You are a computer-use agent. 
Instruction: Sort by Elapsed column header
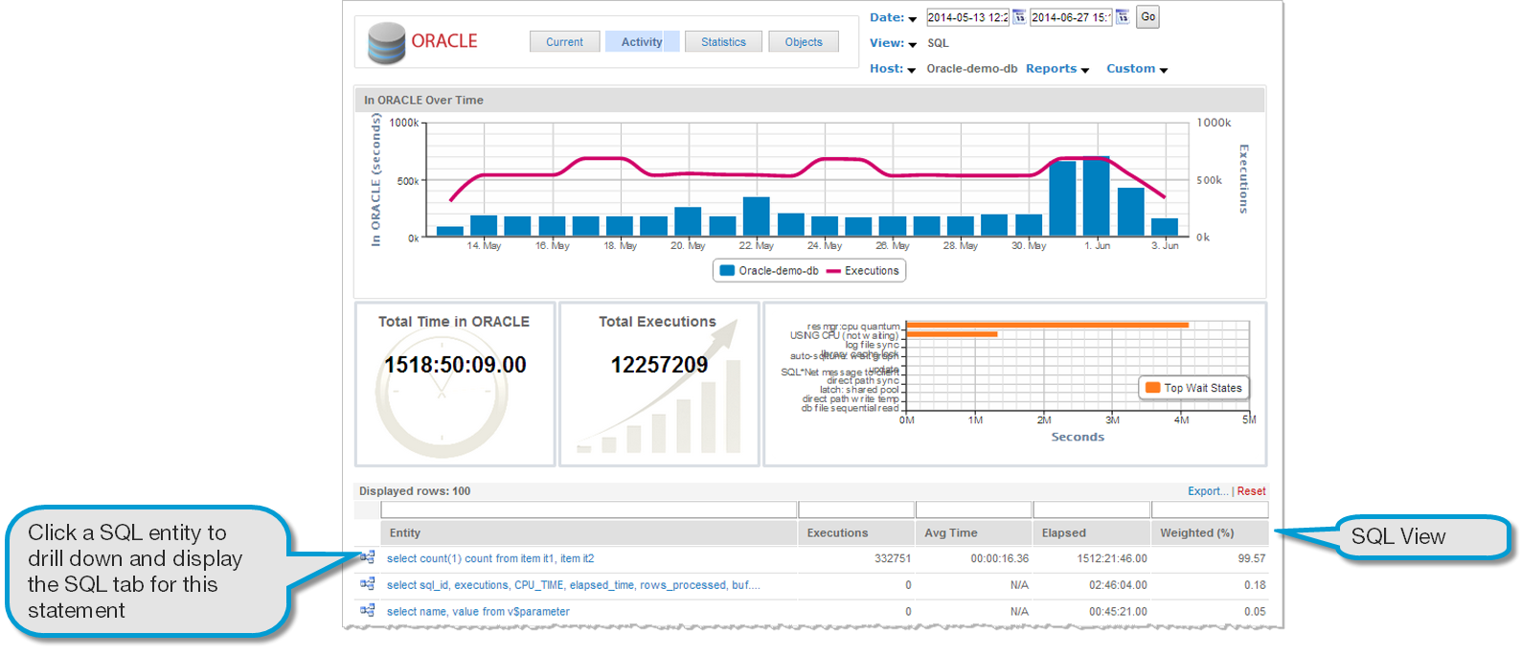pyautogui.click(x=1092, y=532)
